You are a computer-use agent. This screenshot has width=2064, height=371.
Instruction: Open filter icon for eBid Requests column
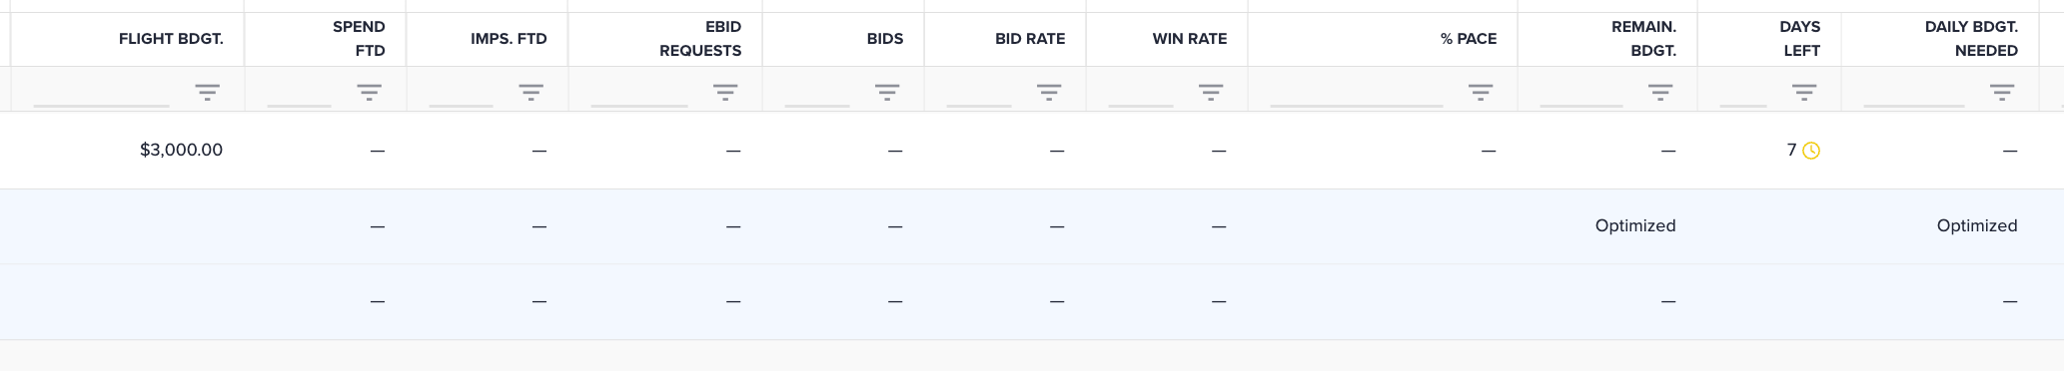point(724,92)
